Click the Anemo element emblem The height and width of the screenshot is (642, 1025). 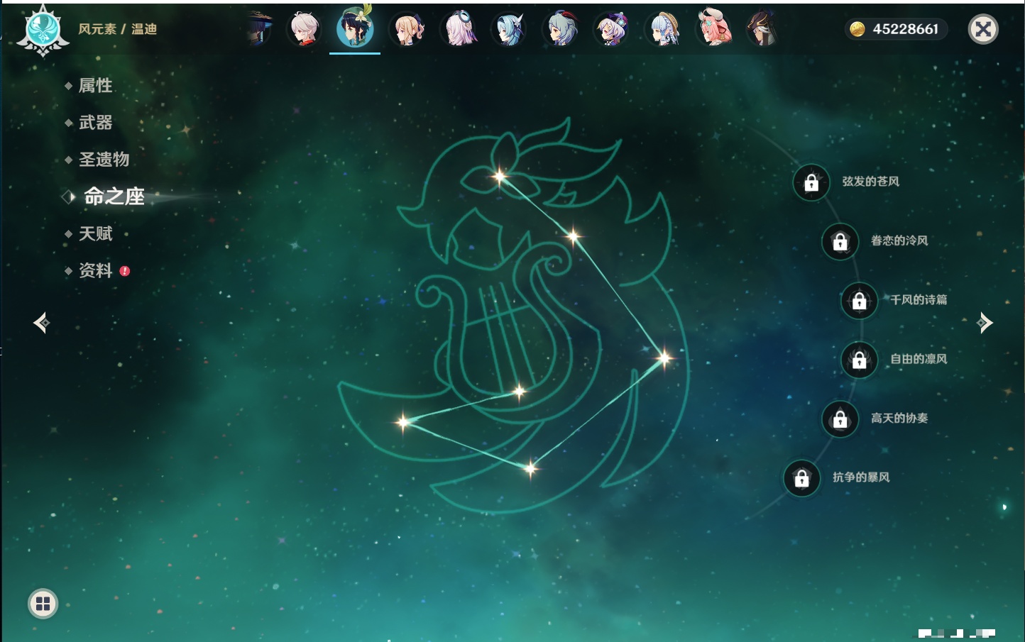43,31
